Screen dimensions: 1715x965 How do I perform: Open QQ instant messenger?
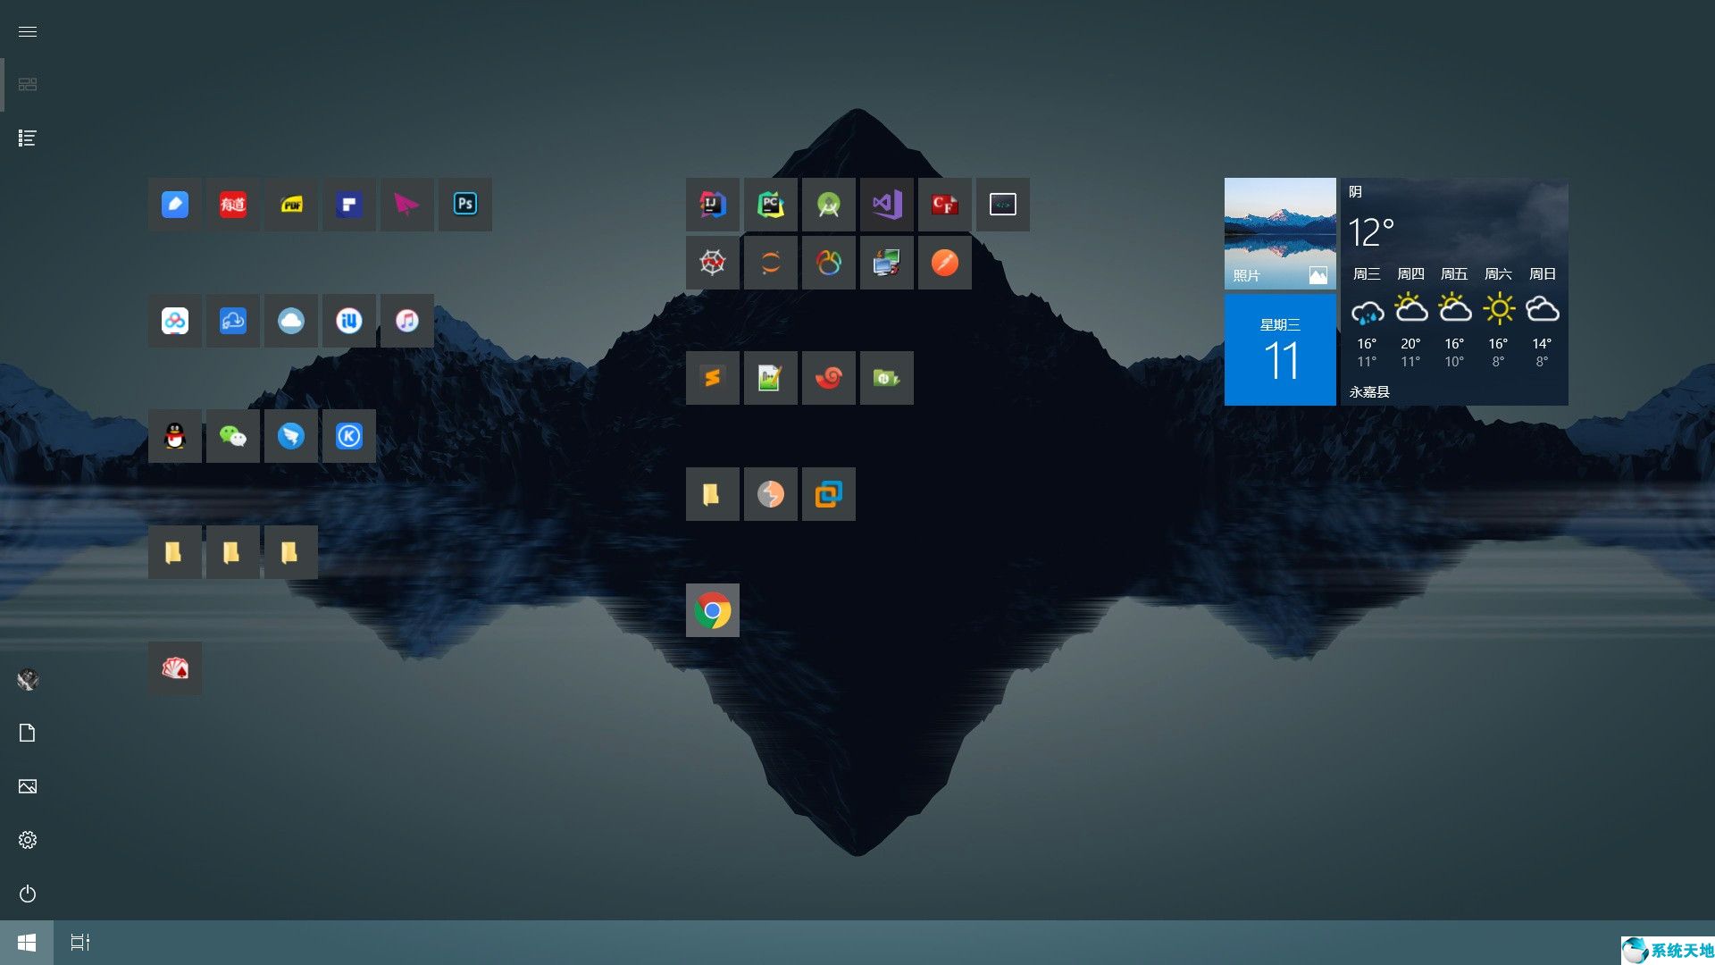point(174,436)
